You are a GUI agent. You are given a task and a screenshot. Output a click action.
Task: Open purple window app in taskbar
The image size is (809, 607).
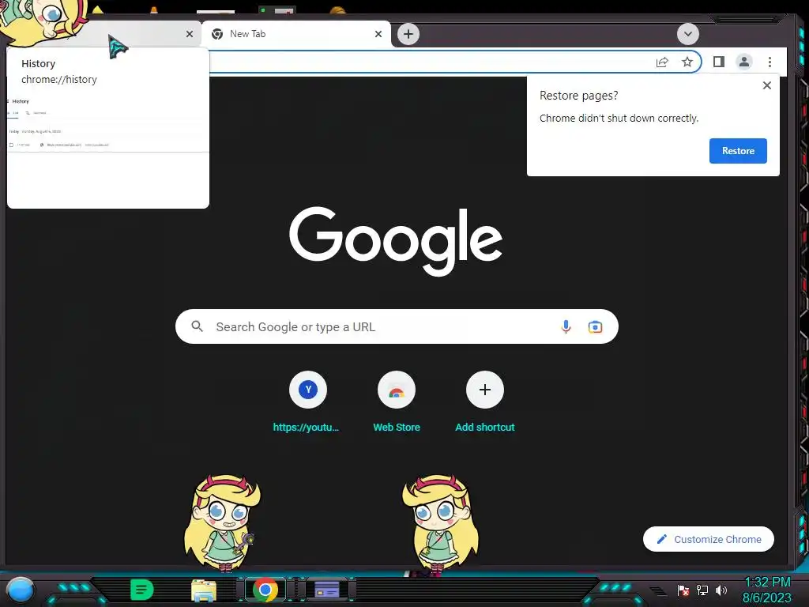[x=327, y=590]
